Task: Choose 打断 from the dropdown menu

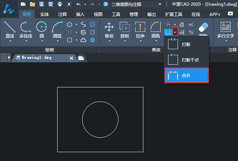Action: (x=187, y=44)
